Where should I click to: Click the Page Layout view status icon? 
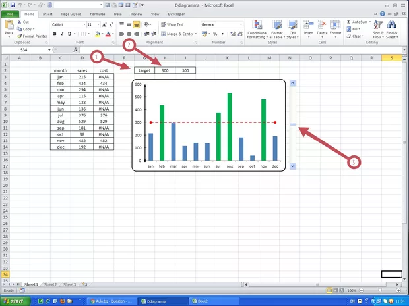(x=335, y=290)
